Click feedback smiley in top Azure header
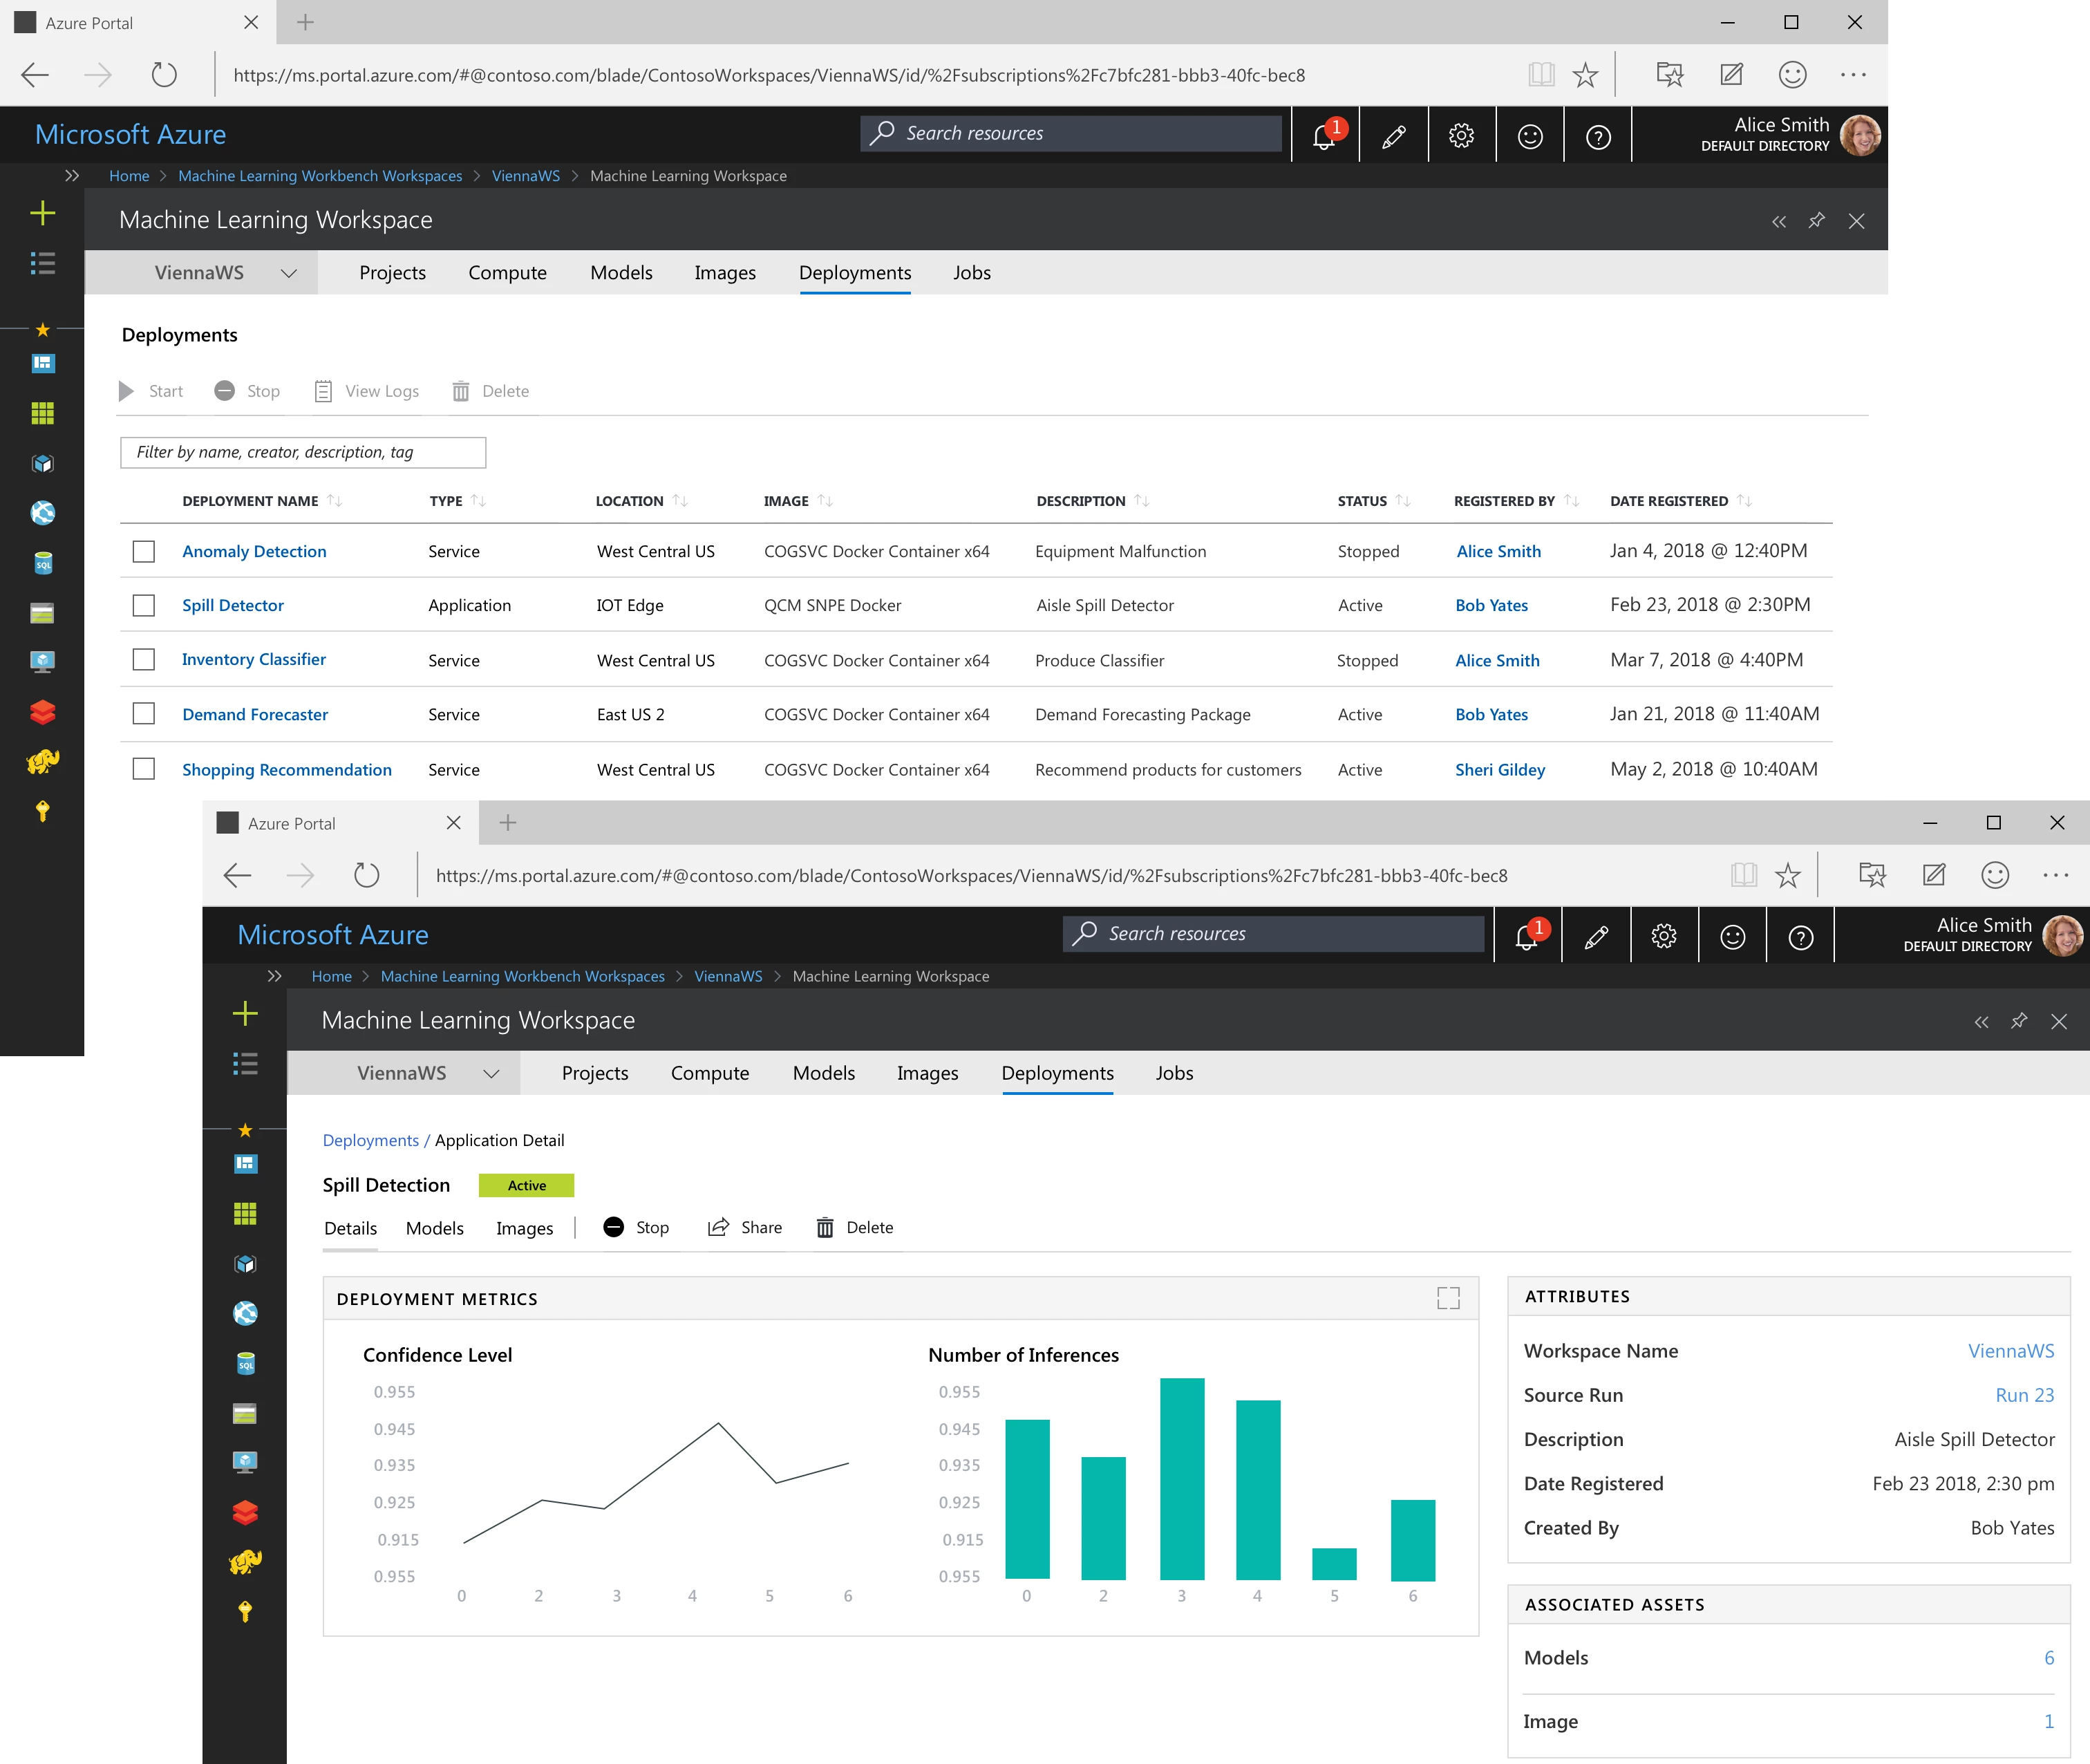2090x1764 pixels. [x=1530, y=136]
